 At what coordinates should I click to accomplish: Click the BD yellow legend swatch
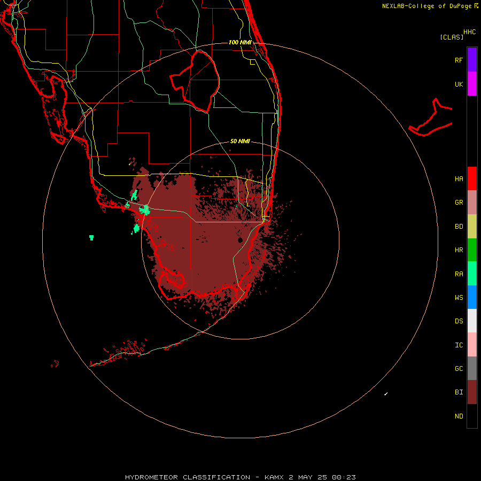[472, 226]
